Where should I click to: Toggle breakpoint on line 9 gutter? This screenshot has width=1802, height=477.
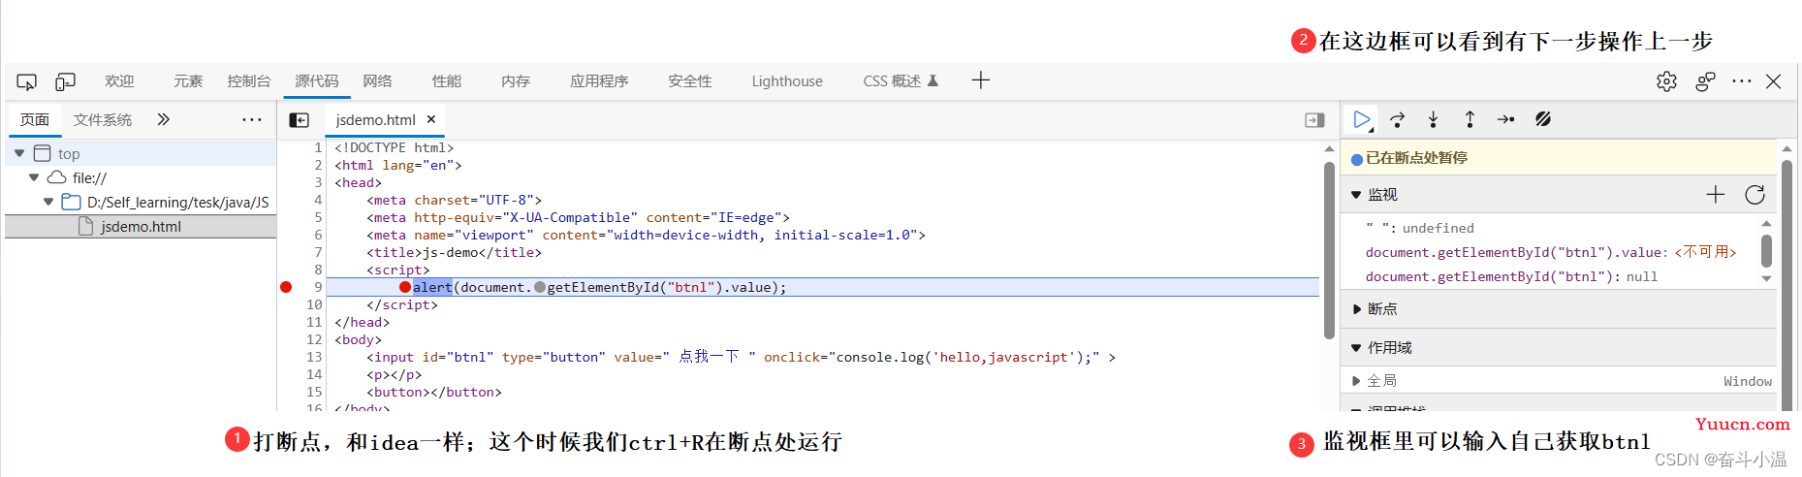tap(286, 287)
